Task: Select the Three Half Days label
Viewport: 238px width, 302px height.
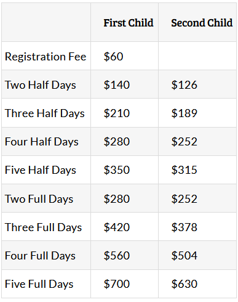Action: (45, 113)
